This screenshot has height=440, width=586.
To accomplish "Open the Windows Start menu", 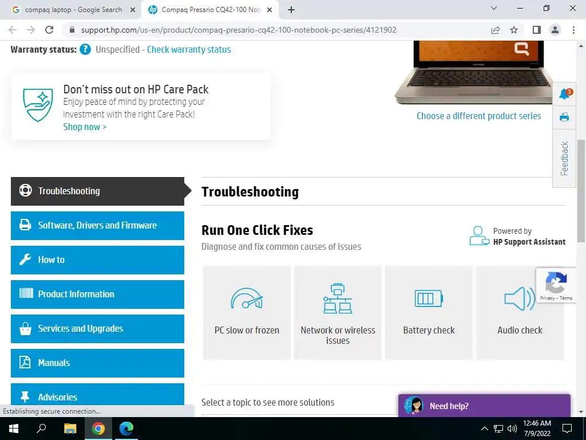I will pos(14,429).
